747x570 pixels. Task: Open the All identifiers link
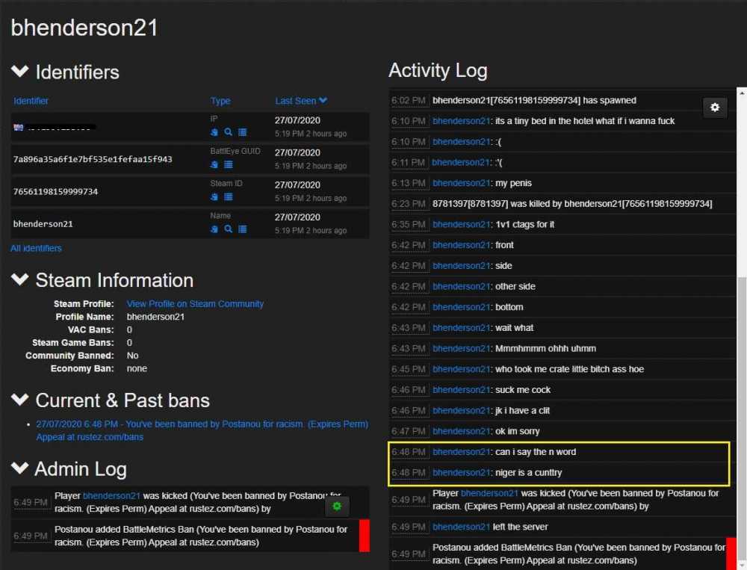[x=36, y=248]
